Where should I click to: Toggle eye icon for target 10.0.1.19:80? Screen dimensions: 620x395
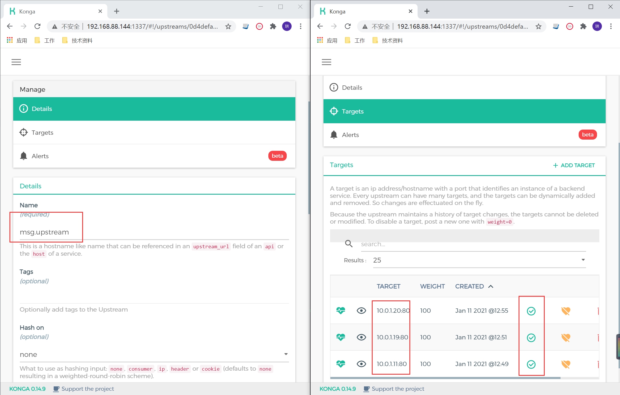361,337
